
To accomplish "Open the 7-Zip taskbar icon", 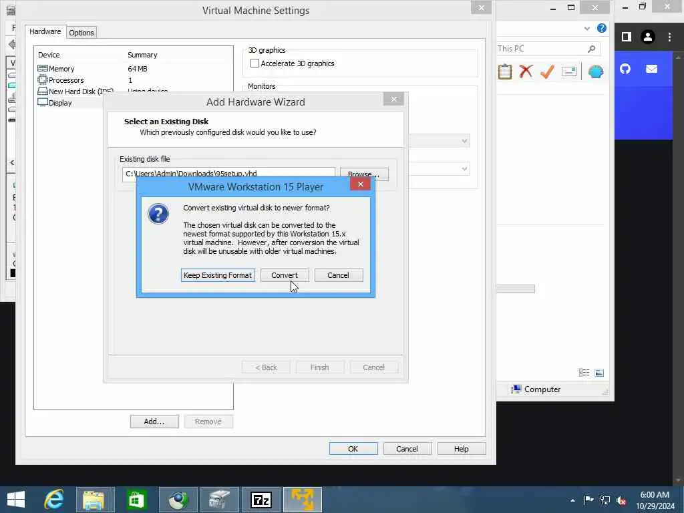I will tap(261, 500).
